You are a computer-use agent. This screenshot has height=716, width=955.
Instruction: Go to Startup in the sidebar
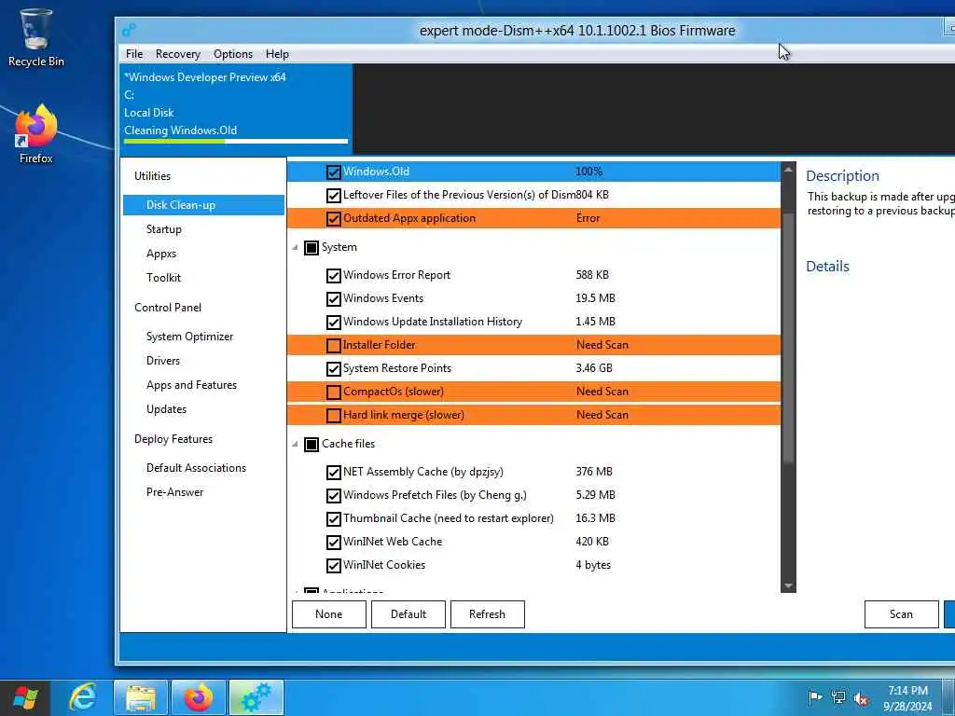point(164,229)
